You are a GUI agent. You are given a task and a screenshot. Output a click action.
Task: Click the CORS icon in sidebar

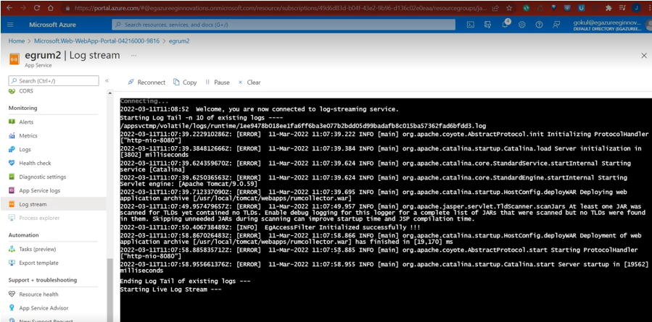[x=12, y=91]
